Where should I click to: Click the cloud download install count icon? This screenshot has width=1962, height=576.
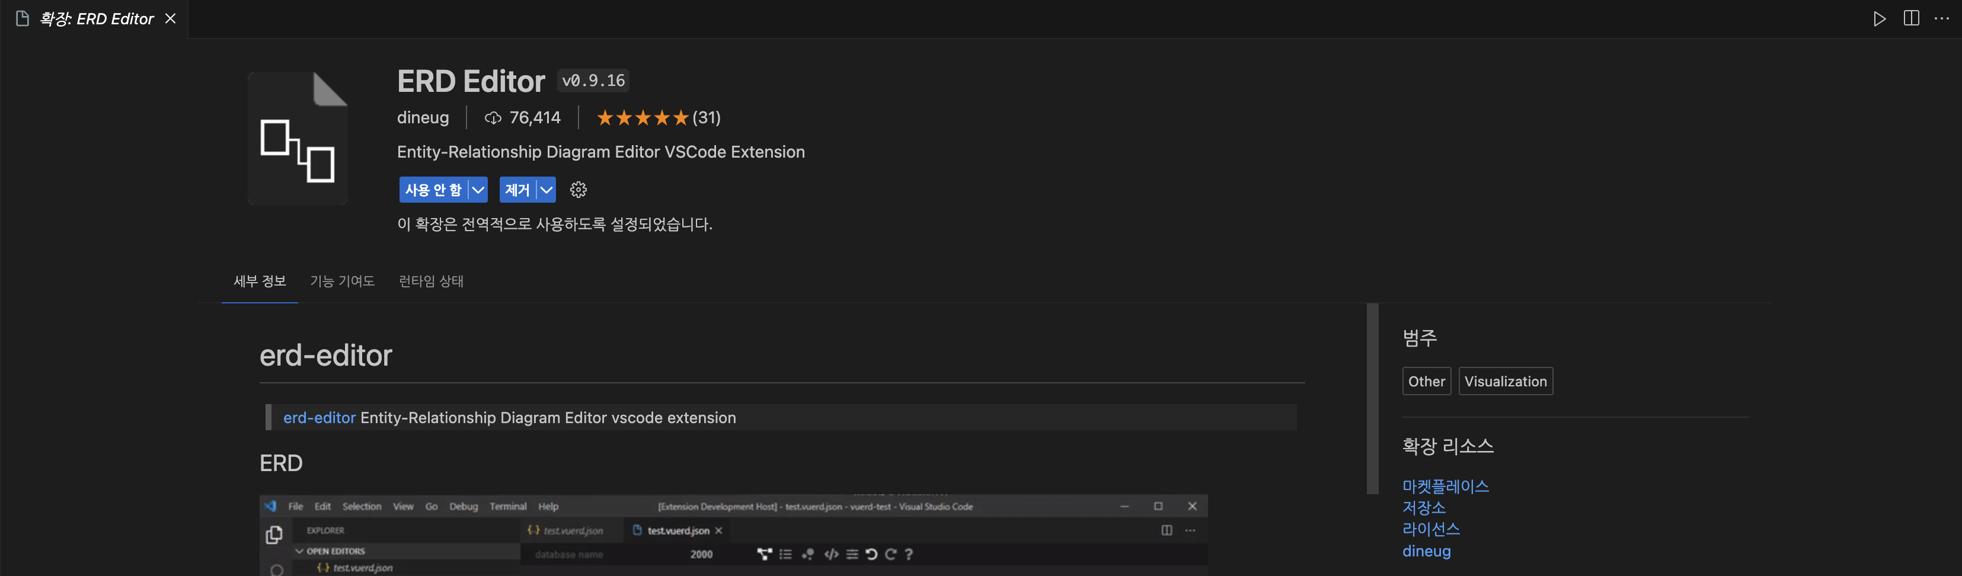(493, 117)
